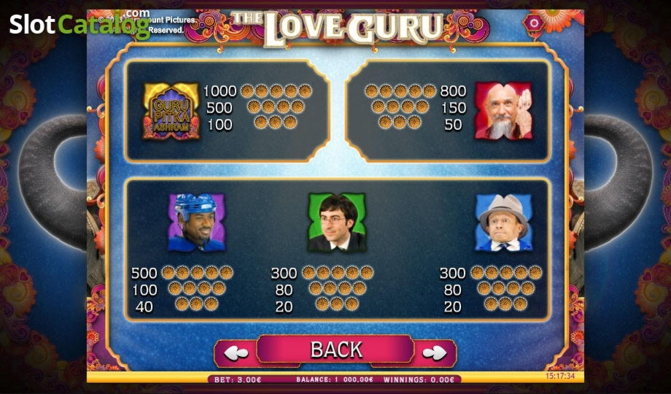Screen dimensions: 671x394
Task: Click the BET 3.00€ display
Action: click(238, 379)
